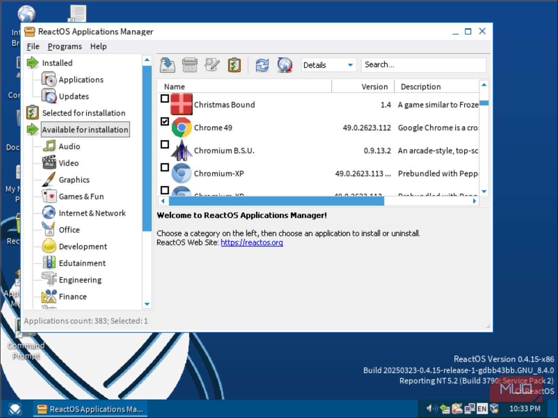Open the reactos.org website link
The height and width of the screenshot is (418, 558).
(x=252, y=242)
